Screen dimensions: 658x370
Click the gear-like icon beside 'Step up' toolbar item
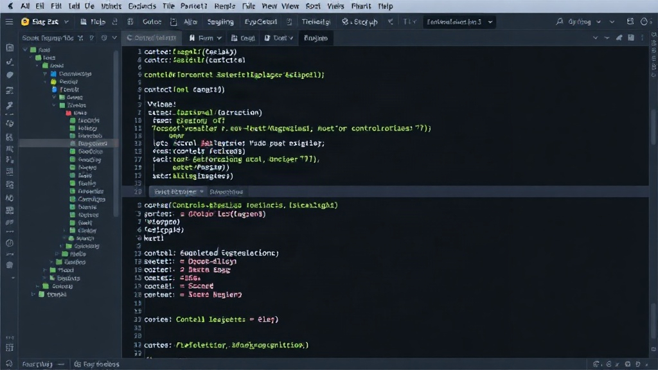tap(345, 21)
